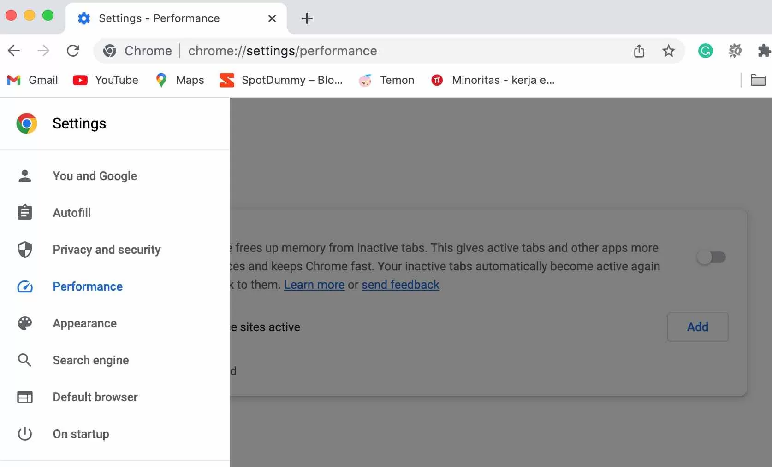Open Appearance settings
The image size is (772, 467).
(84, 323)
